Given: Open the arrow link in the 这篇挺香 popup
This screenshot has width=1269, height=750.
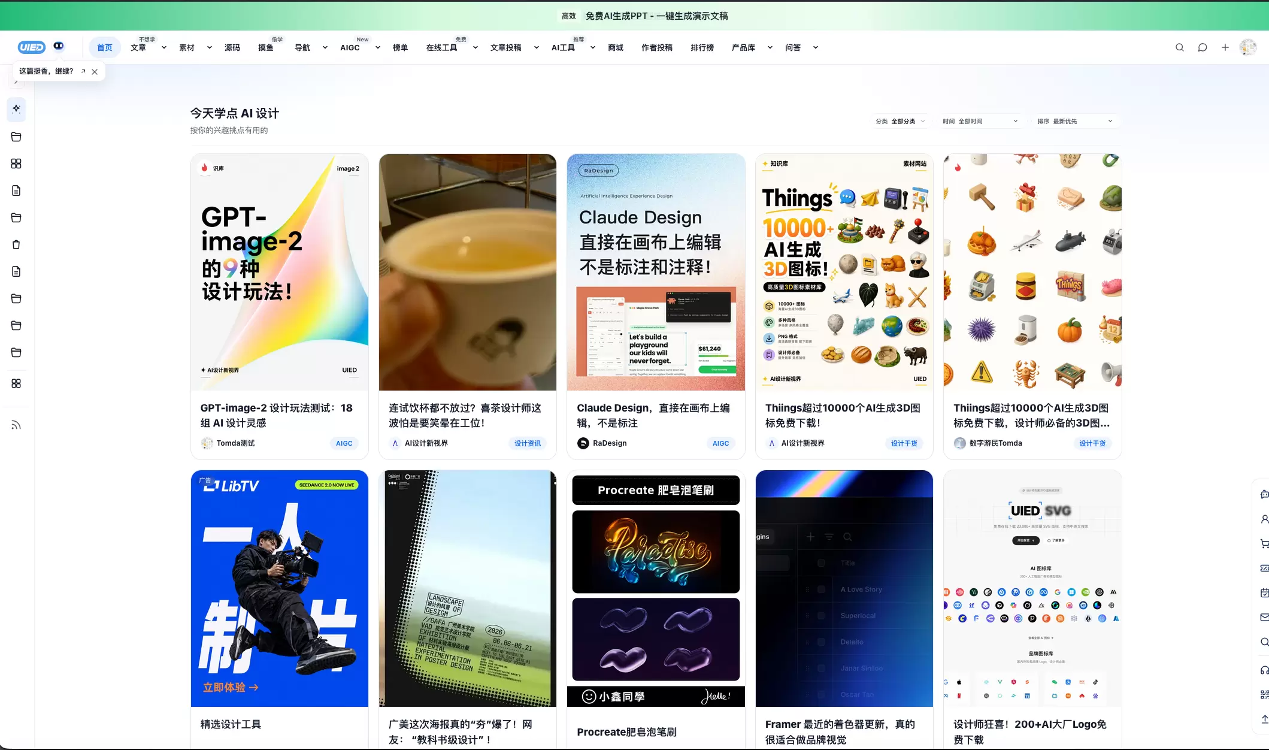Looking at the screenshot, I should pyautogui.click(x=83, y=71).
